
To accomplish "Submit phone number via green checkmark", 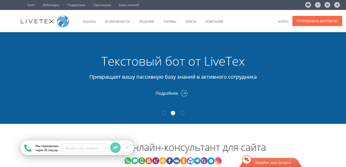I will (x=115, y=148).
